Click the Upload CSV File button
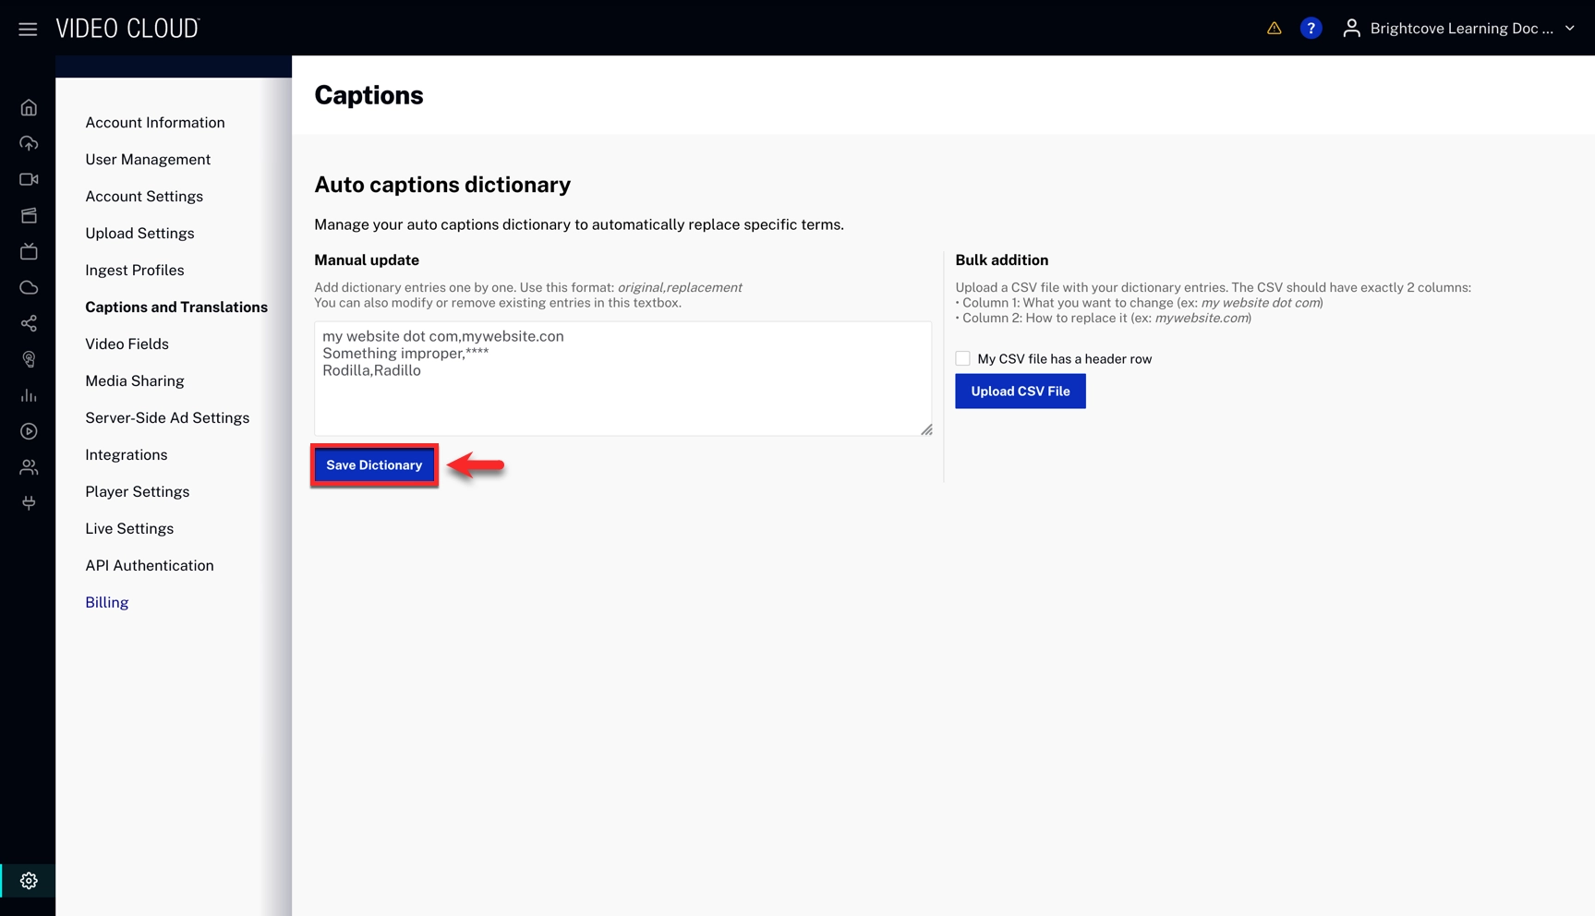 (1020, 392)
